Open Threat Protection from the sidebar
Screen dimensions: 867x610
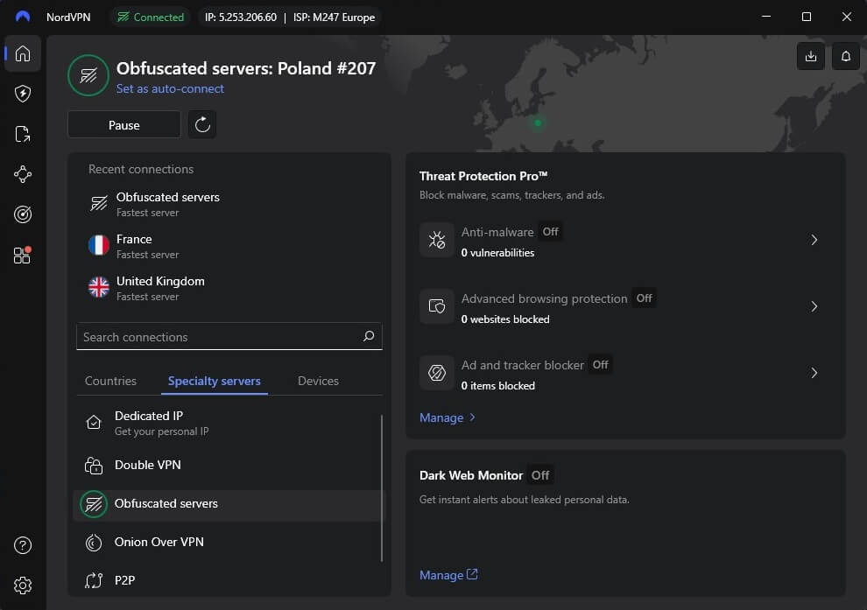click(23, 94)
